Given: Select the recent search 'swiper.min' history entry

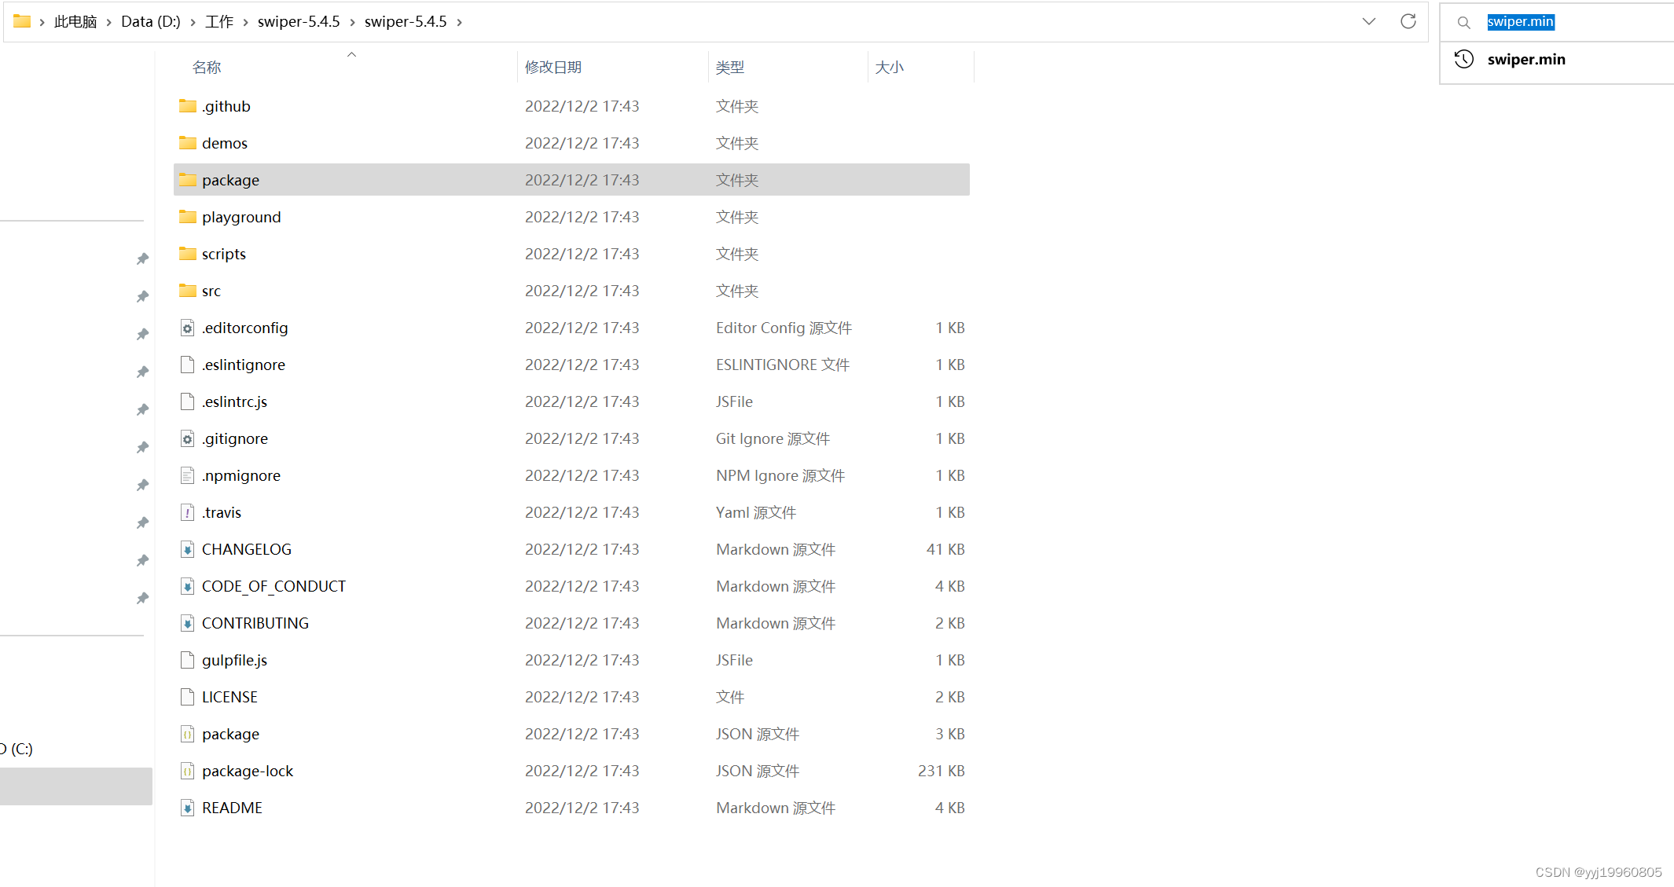Looking at the screenshot, I should (1525, 59).
